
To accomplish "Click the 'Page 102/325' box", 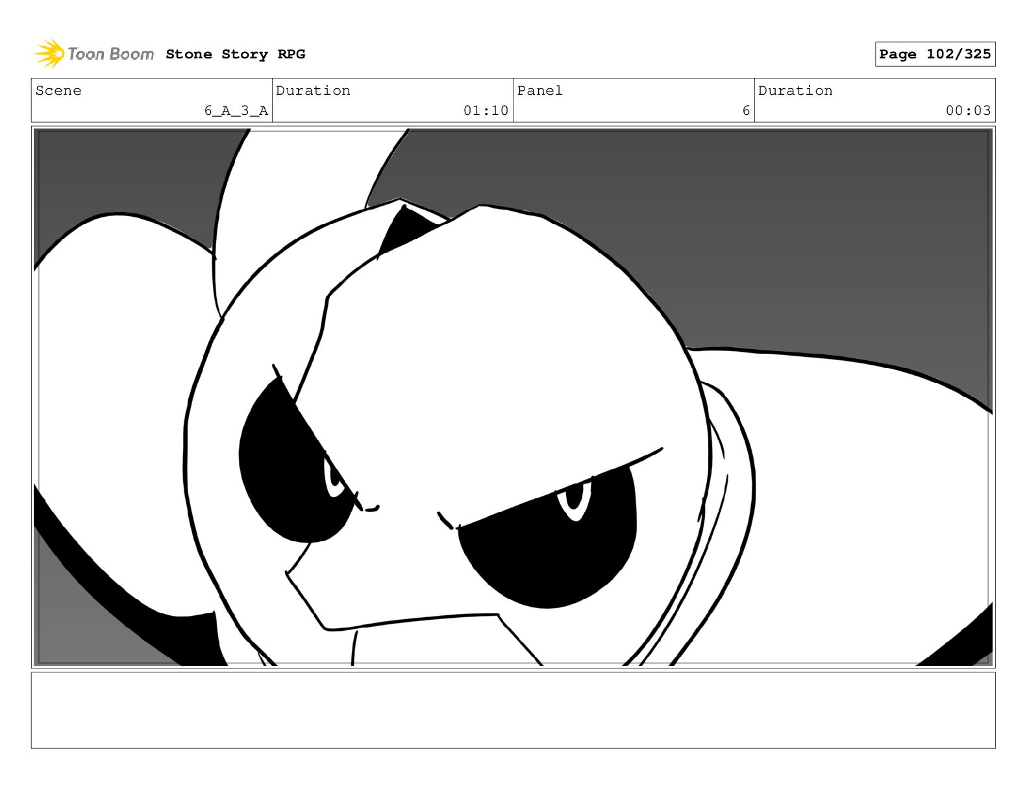I will (935, 55).
